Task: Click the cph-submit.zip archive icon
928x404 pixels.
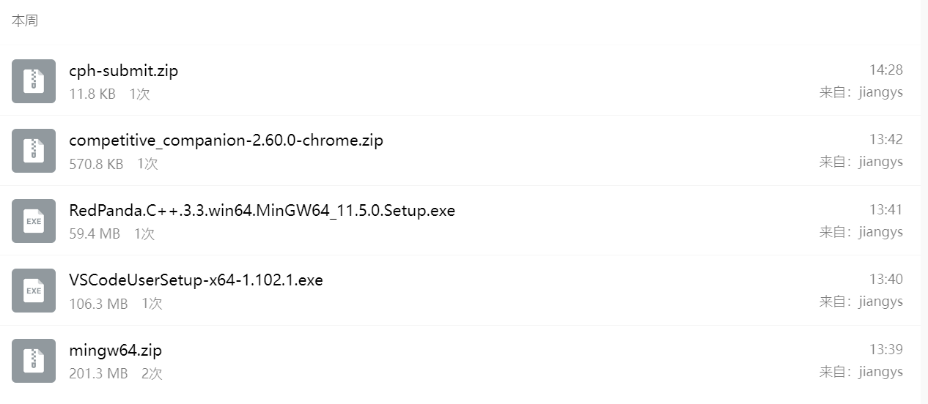Action: 34,81
